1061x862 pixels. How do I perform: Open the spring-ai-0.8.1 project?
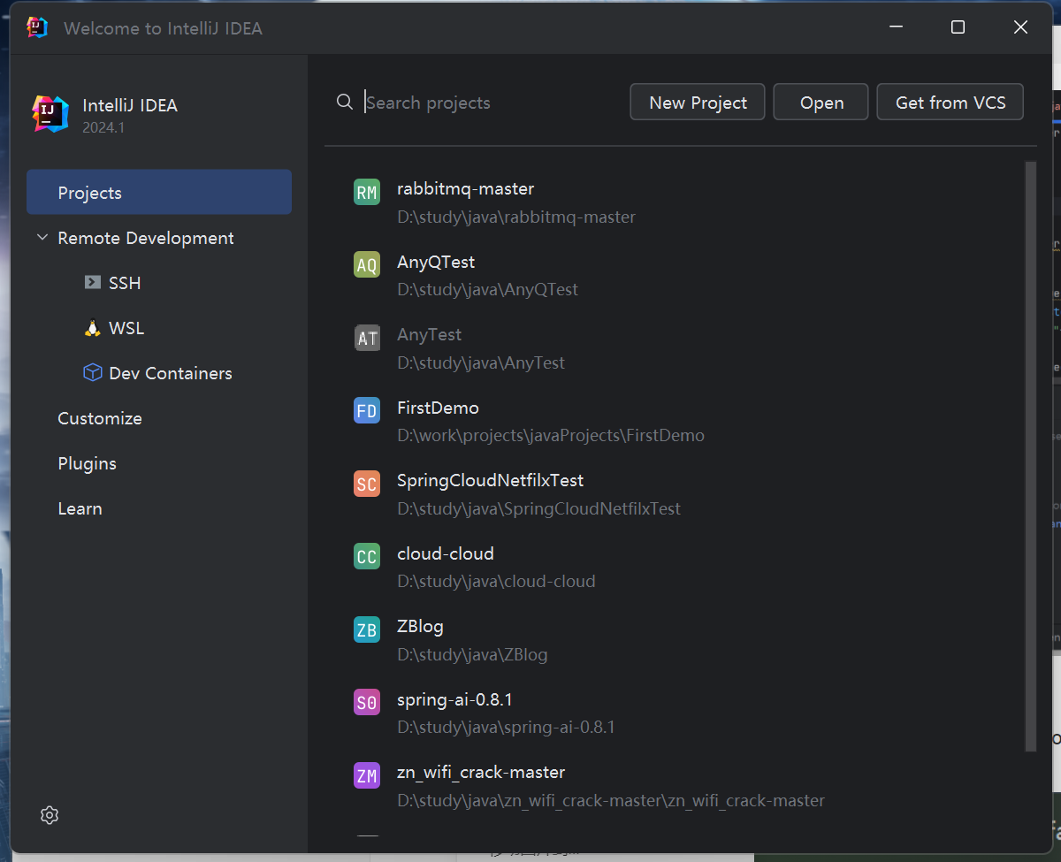(455, 699)
